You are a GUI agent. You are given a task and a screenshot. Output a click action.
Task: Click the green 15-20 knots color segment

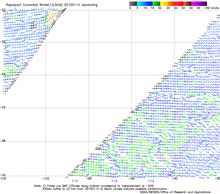(x=156, y=4)
